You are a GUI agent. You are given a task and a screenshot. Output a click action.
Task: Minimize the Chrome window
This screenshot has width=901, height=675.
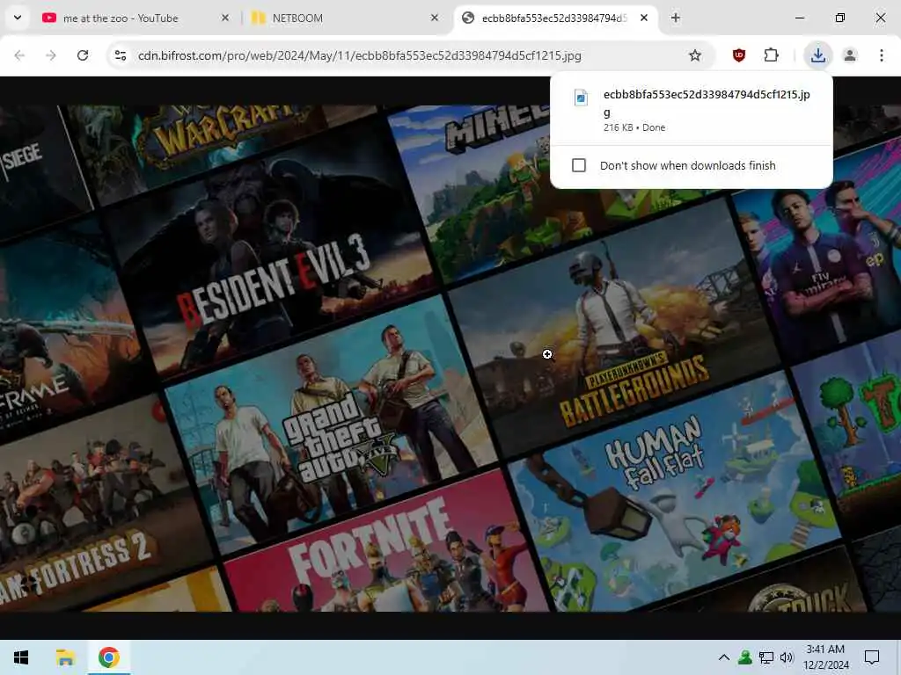tap(800, 18)
